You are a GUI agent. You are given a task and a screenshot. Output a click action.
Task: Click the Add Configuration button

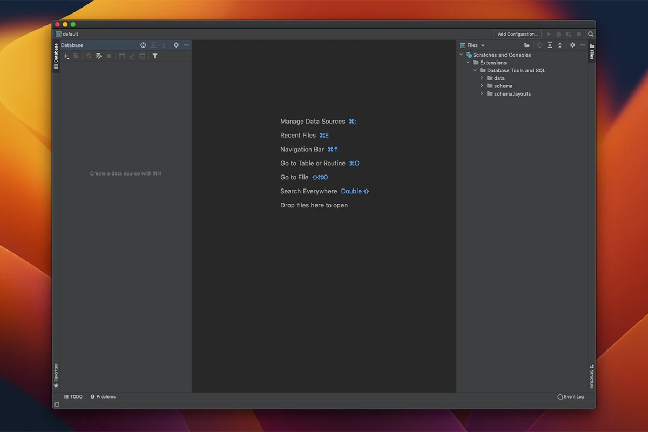[517, 34]
